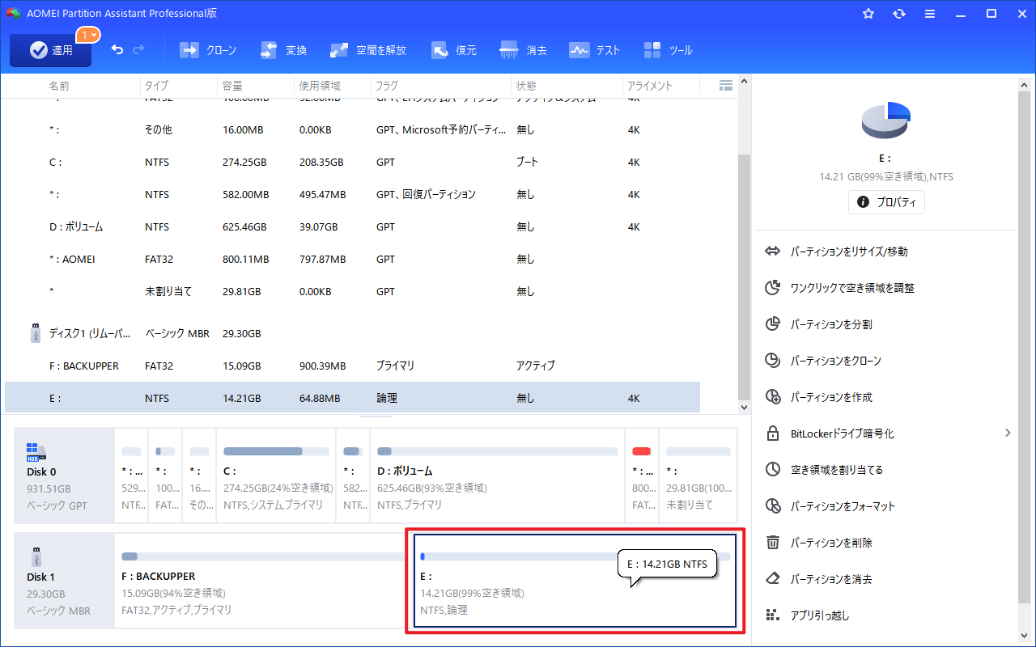Sort by the Status (状態) column header
The height and width of the screenshot is (647, 1036).
pos(526,86)
